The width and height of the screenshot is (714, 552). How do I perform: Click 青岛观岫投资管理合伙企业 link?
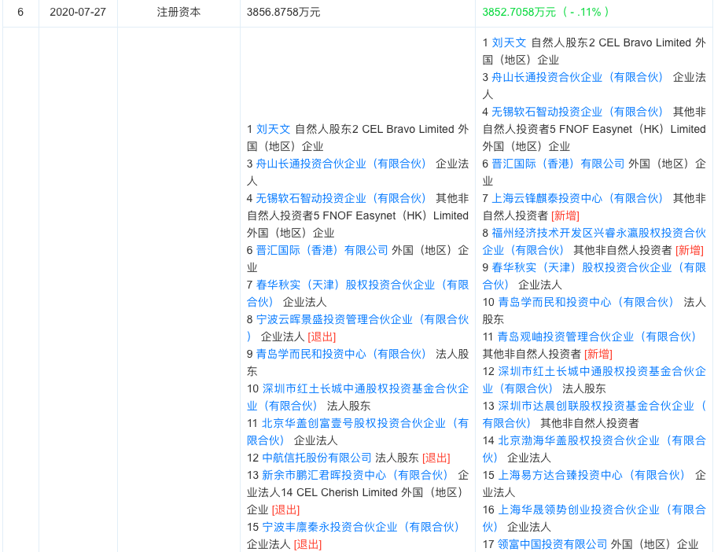pyautogui.click(x=598, y=337)
